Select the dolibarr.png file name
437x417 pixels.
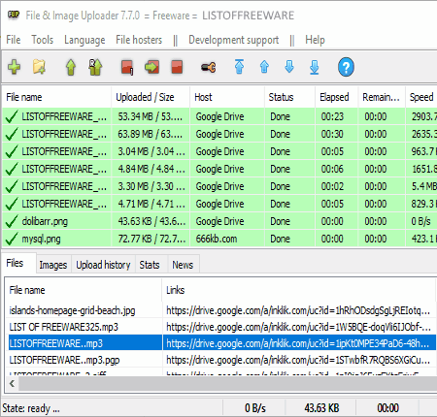coord(45,221)
